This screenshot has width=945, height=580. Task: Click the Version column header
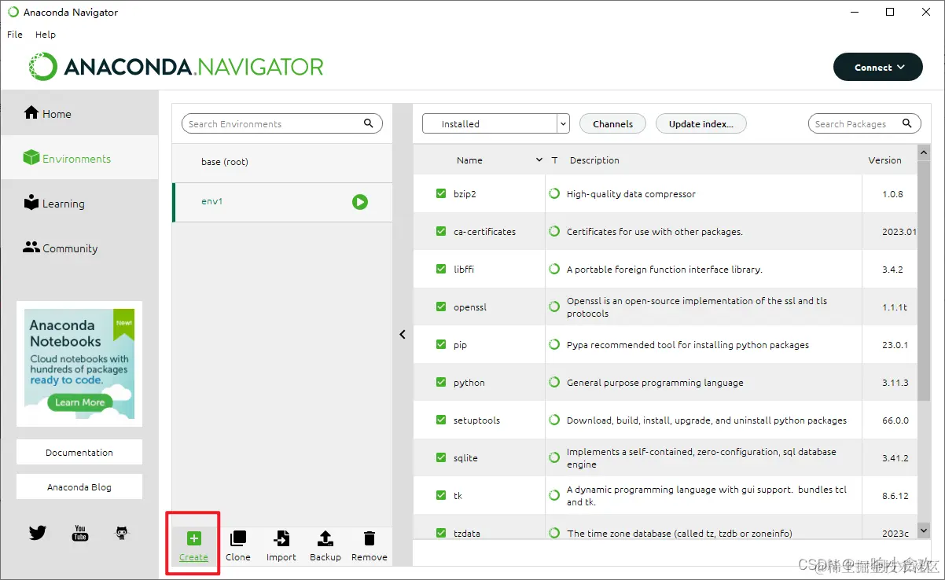(x=884, y=160)
